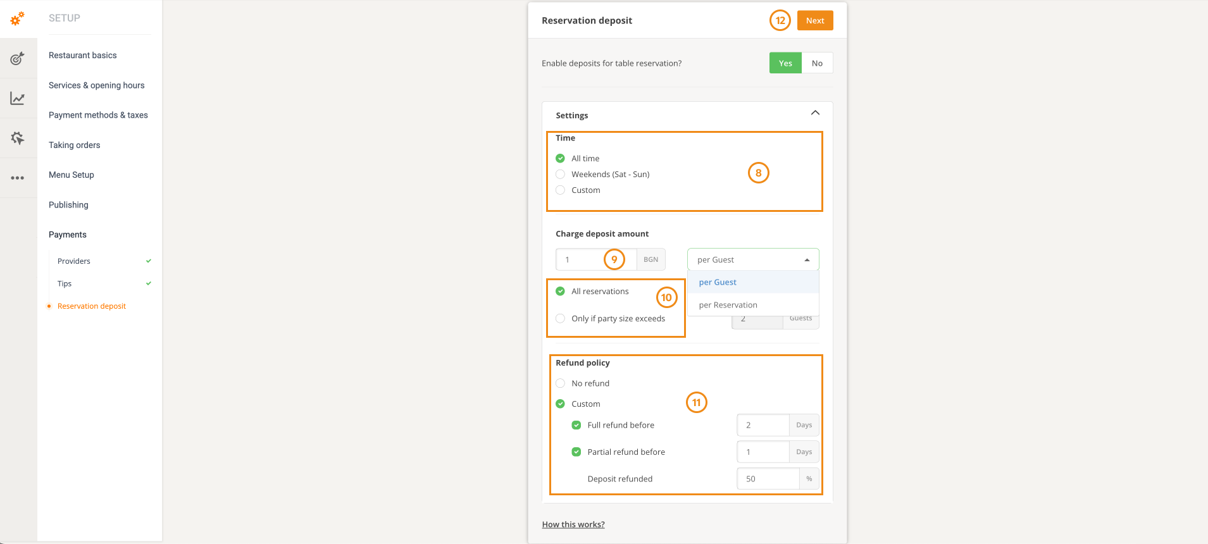Open the reports chart icon
The image size is (1208, 544).
click(x=18, y=98)
